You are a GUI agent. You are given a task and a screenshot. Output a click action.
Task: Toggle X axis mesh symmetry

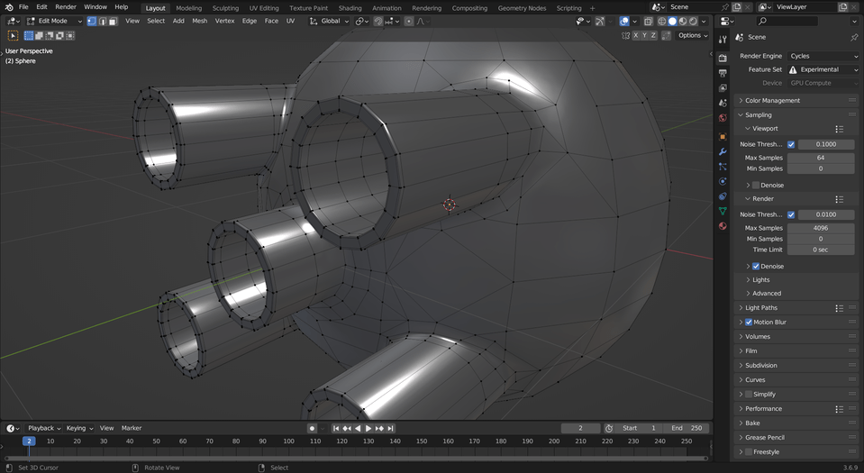coord(635,35)
